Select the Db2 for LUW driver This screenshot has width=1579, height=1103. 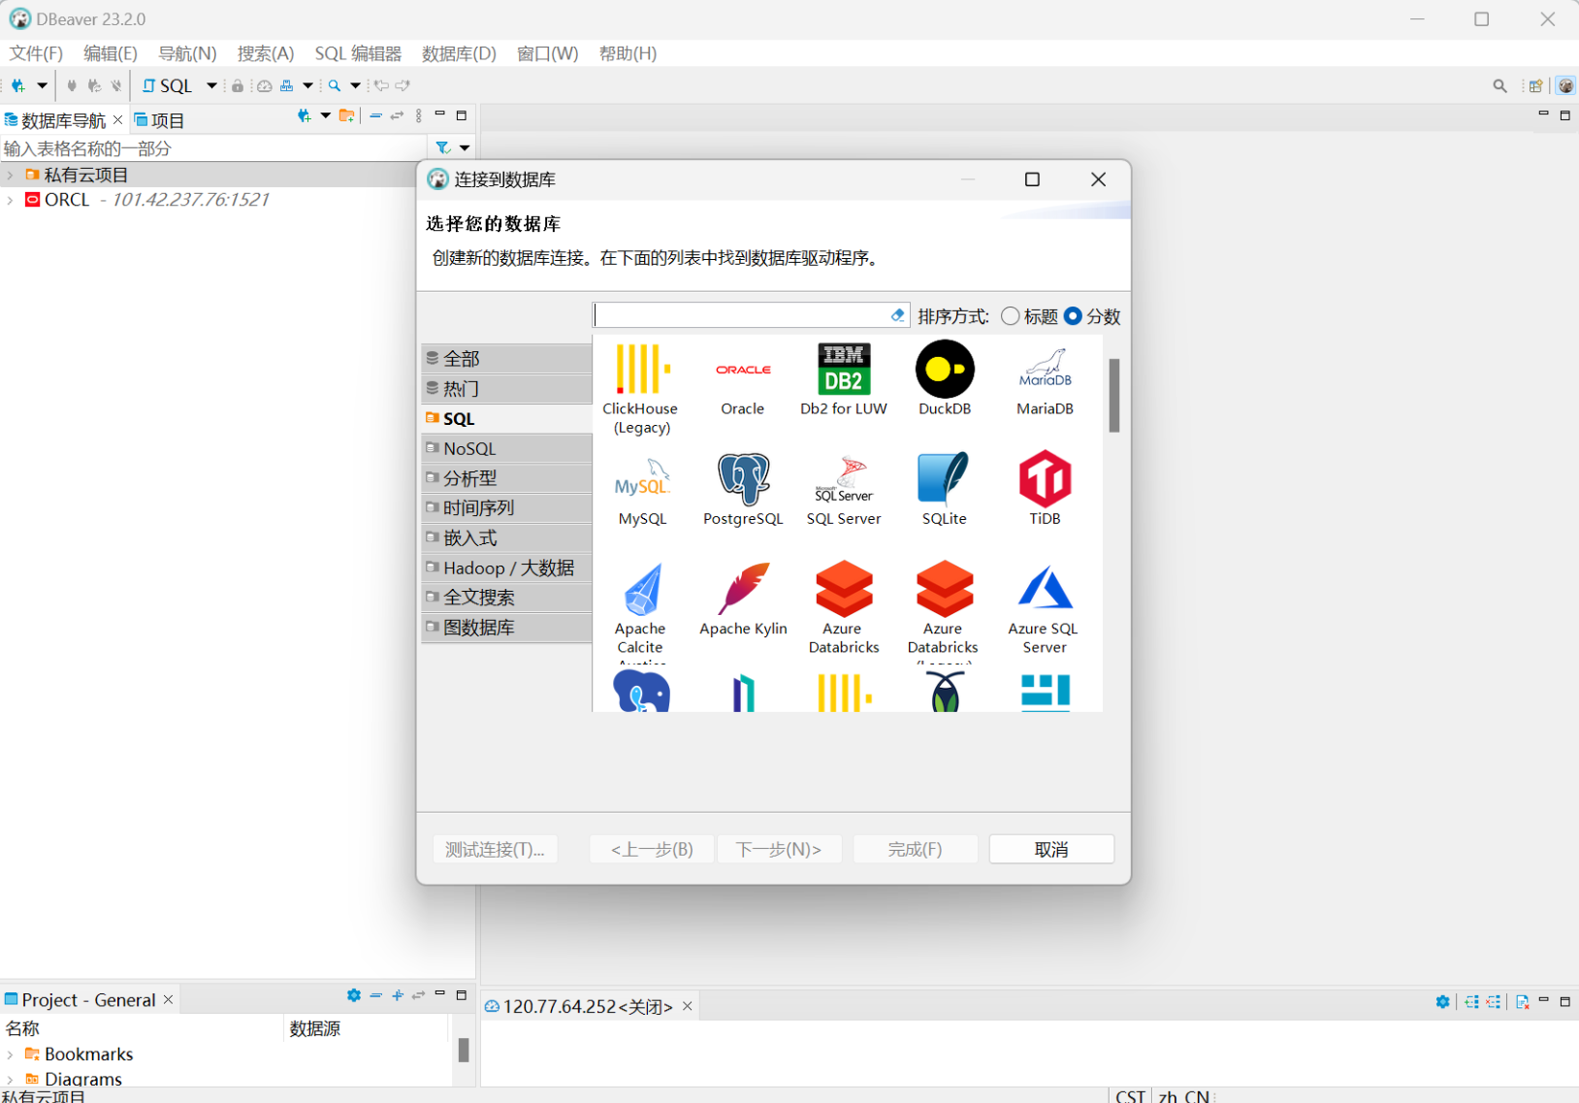tap(843, 380)
